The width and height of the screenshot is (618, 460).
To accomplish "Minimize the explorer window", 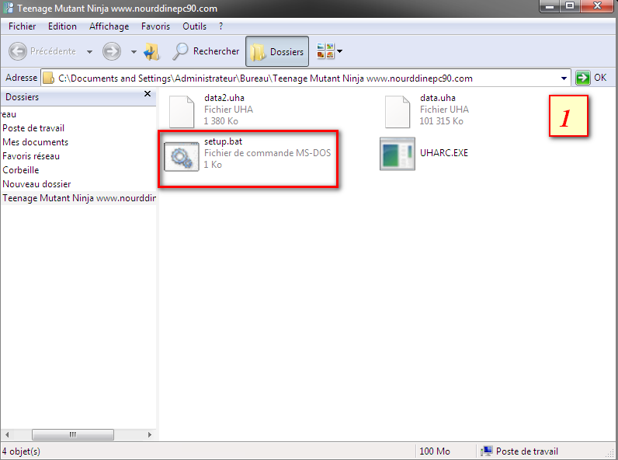I will tap(550, 6).
